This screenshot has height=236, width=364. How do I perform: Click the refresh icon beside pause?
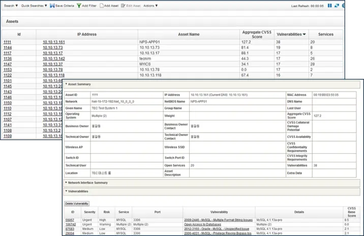[337, 6]
